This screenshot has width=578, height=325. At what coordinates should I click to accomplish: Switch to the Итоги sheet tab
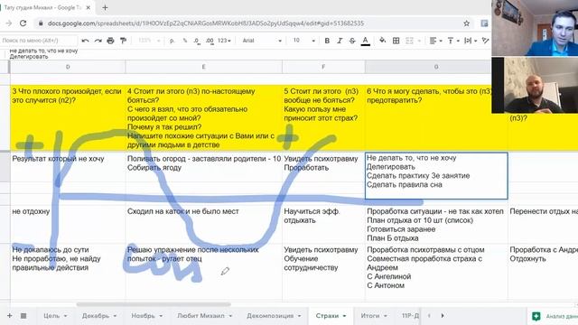pos(369,316)
